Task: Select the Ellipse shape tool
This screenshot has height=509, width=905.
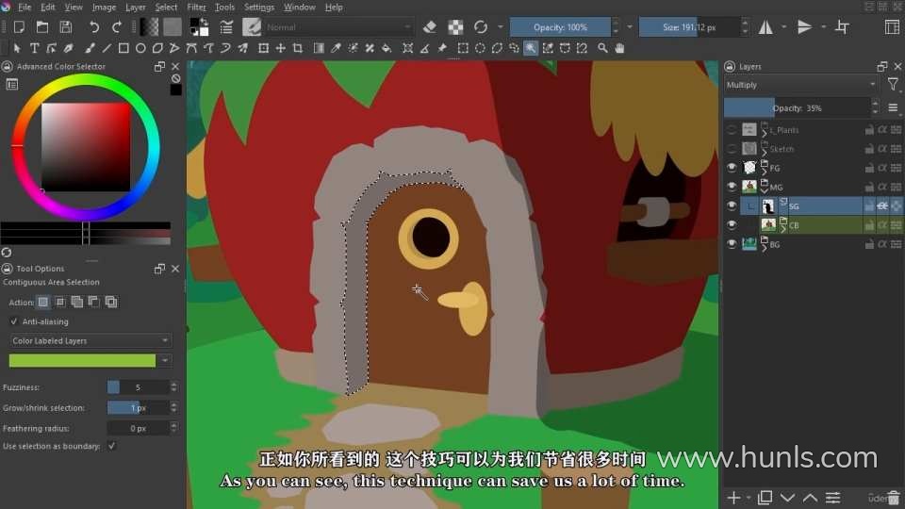Action: (x=140, y=48)
